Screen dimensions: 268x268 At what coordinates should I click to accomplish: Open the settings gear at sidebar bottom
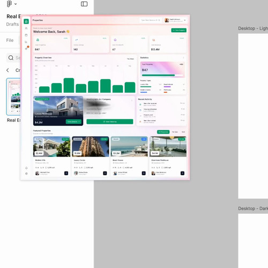(26, 174)
